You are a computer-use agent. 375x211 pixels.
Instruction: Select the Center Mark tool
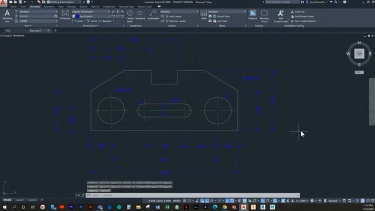point(129,16)
